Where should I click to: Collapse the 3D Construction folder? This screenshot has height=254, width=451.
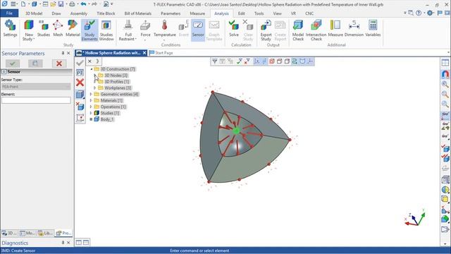pyautogui.click(x=92, y=69)
